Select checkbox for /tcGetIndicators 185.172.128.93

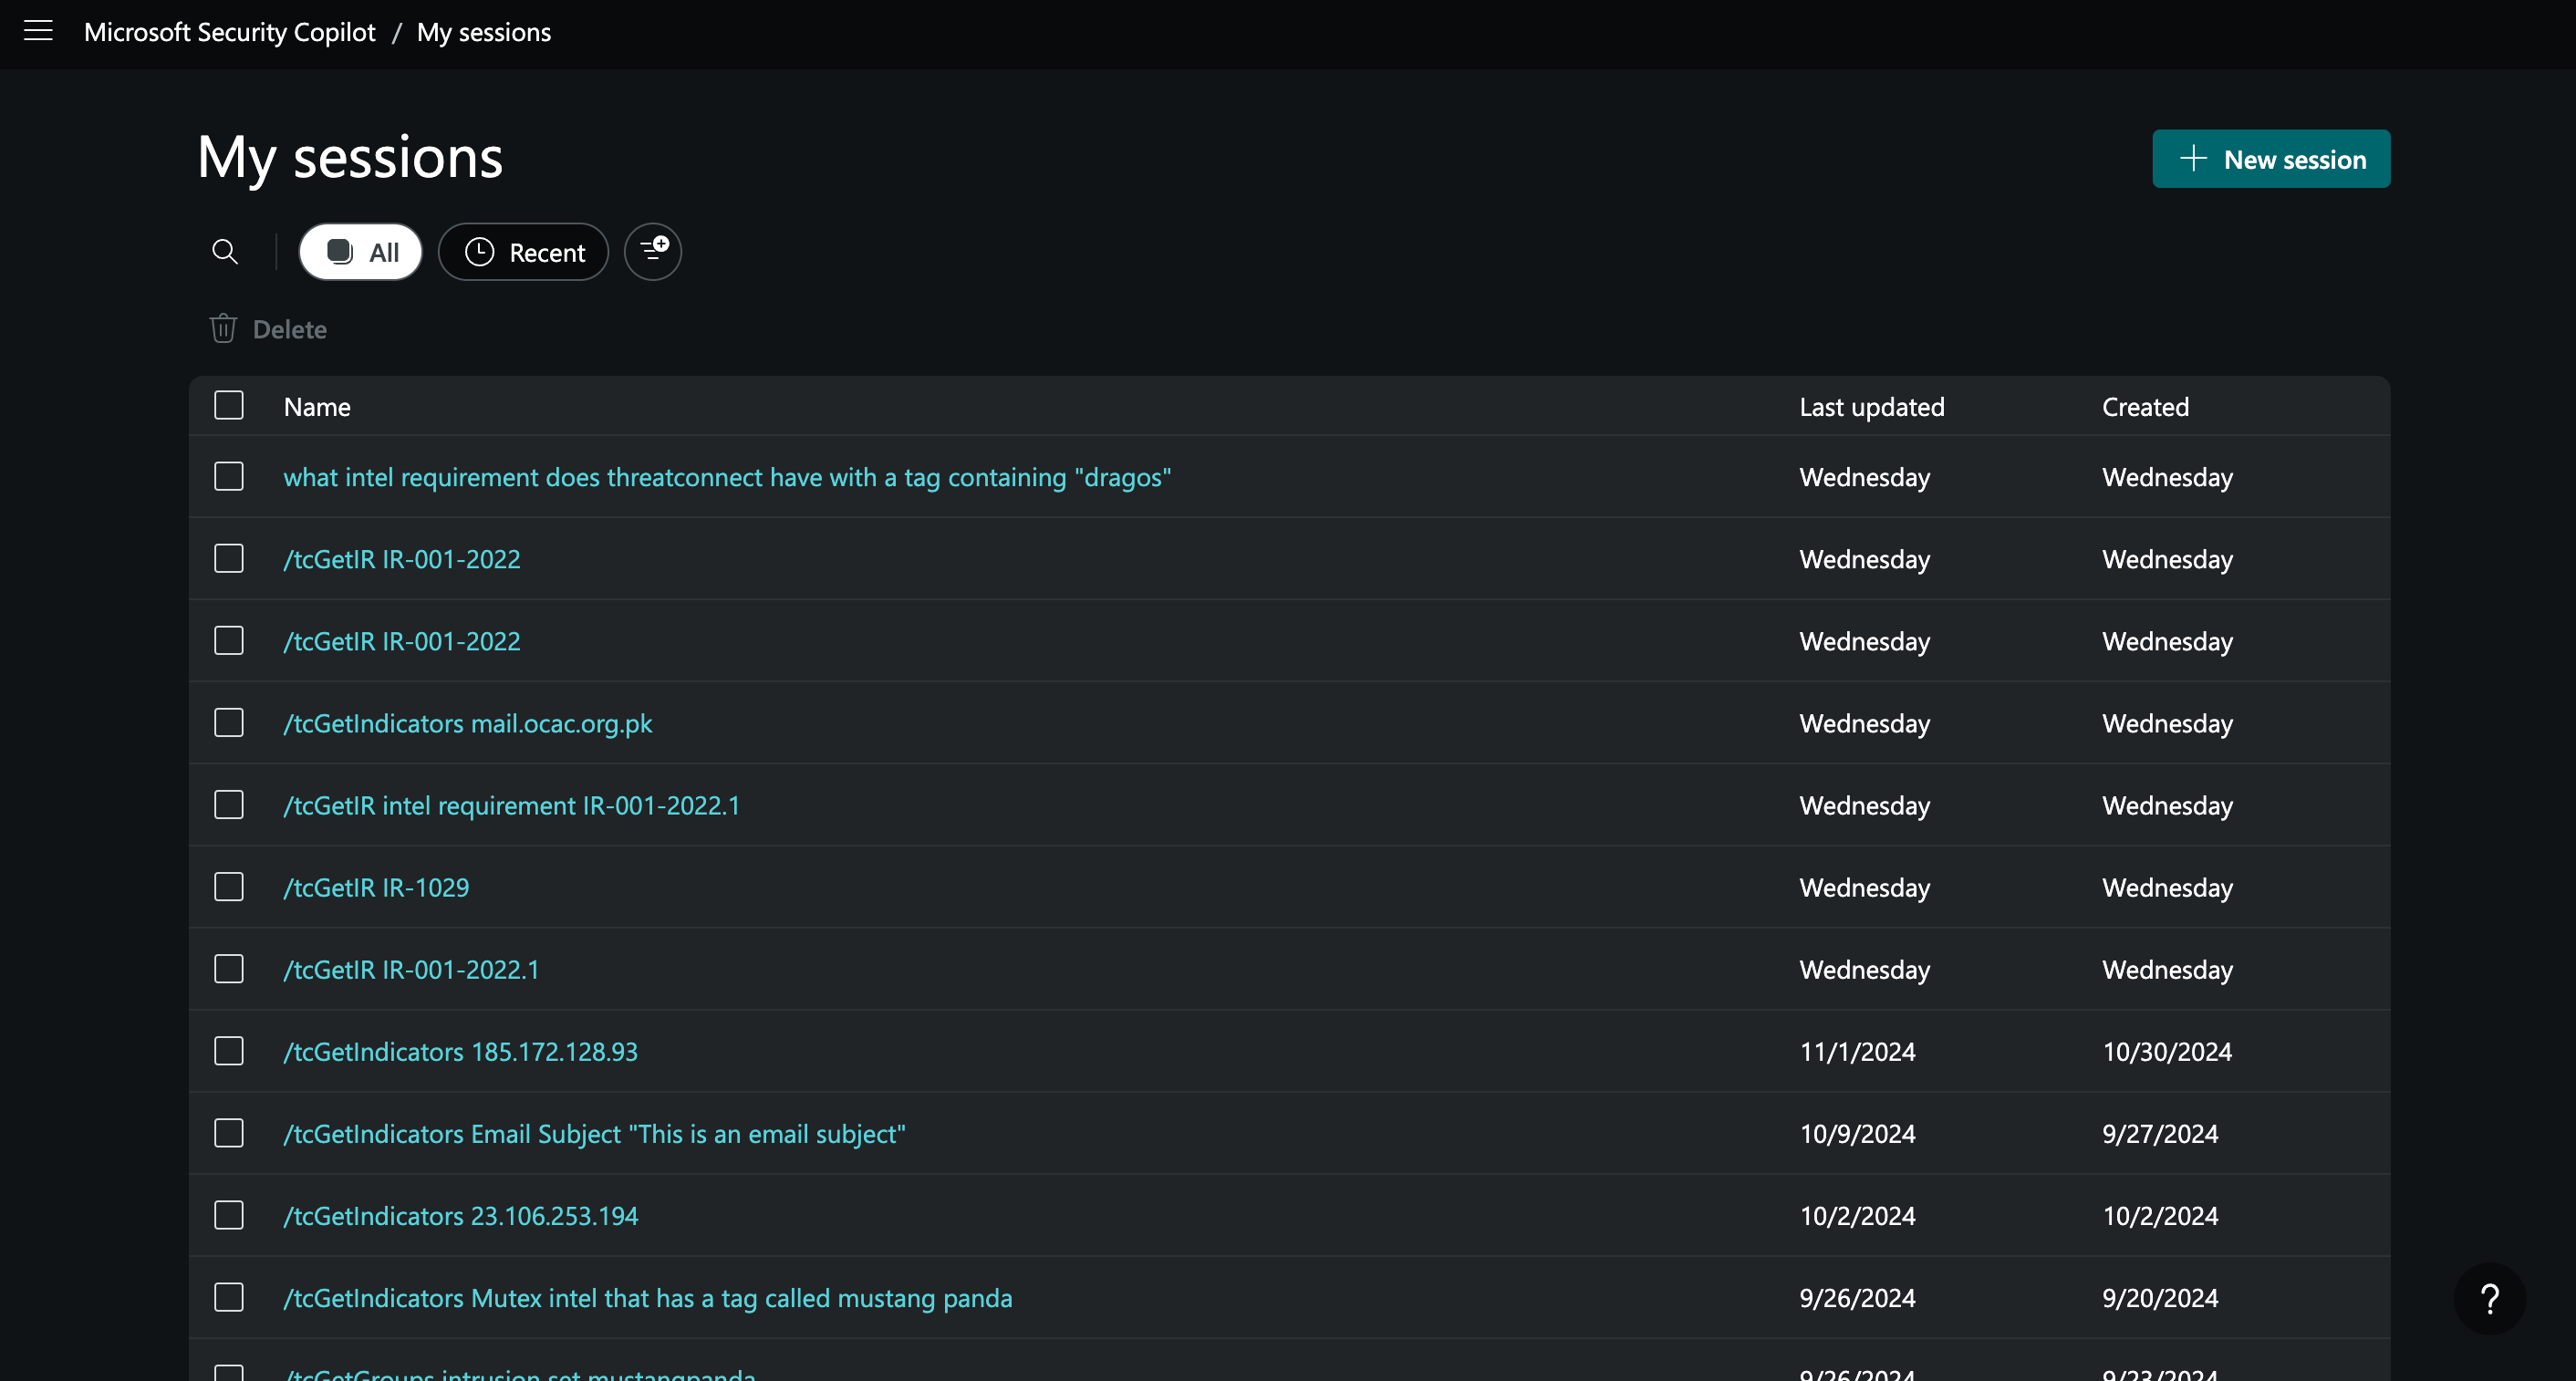229,1051
